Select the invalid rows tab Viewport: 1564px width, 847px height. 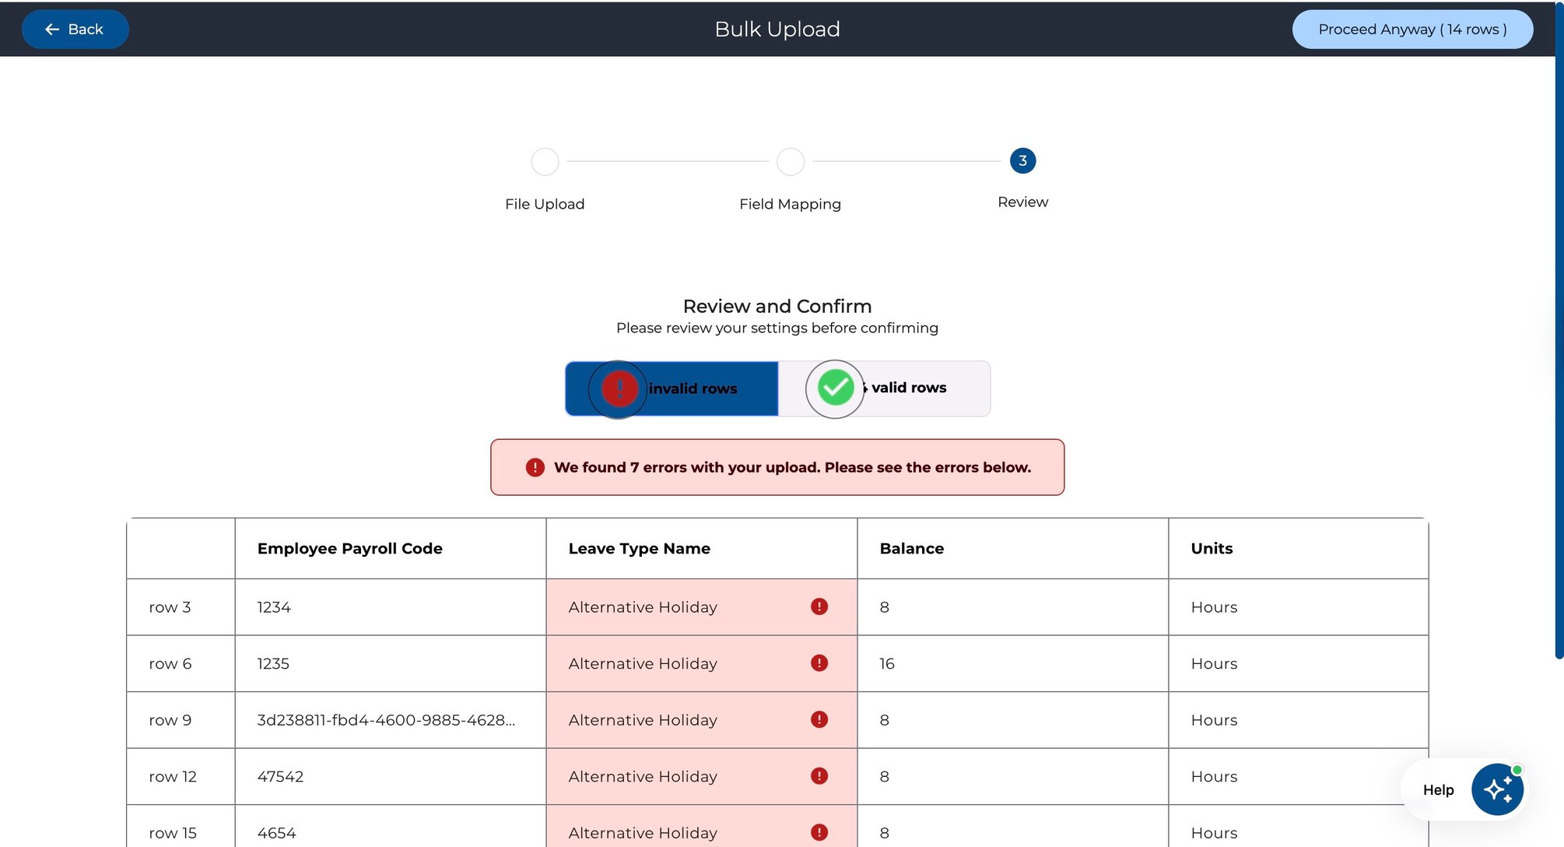[672, 388]
